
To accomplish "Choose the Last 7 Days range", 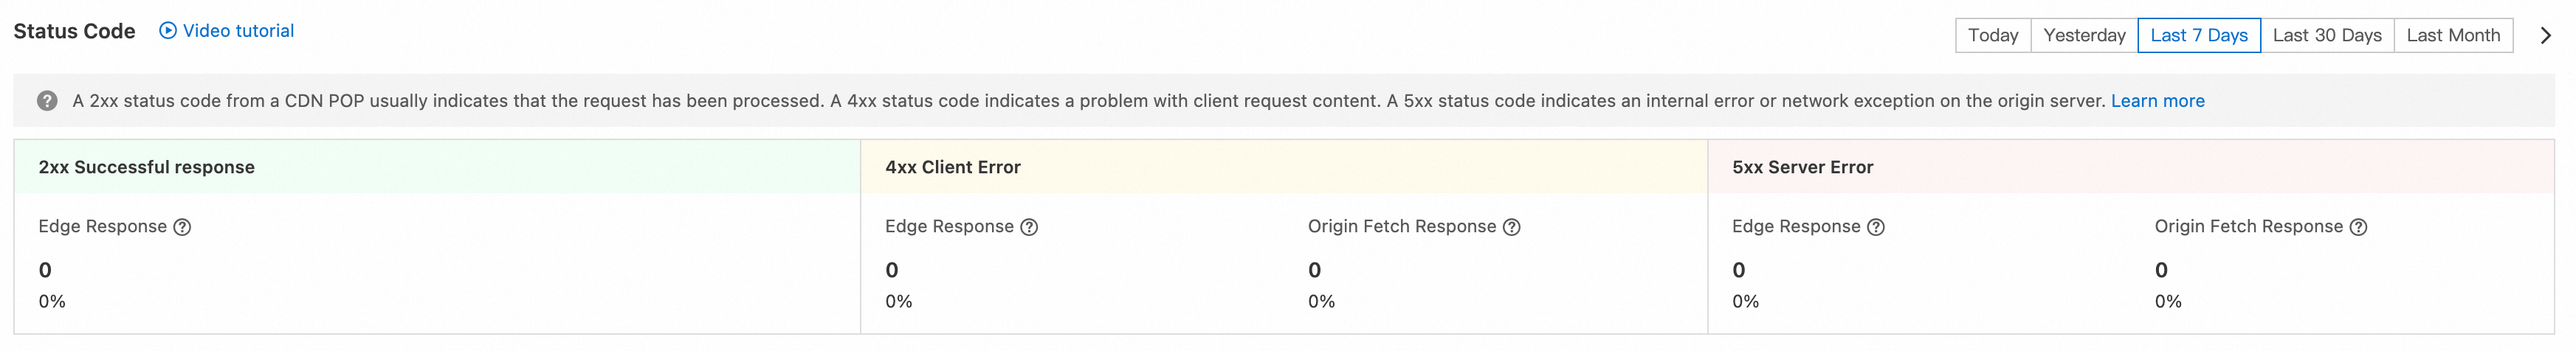I will tap(2198, 35).
